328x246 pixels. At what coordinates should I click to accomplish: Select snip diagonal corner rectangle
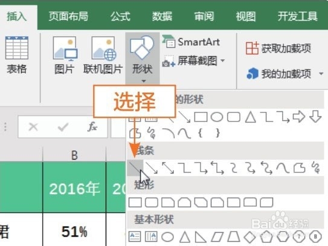[x=201, y=202]
